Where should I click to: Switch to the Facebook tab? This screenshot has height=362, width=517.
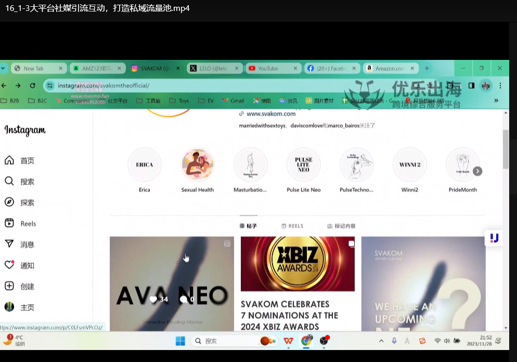[x=332, y=68]
